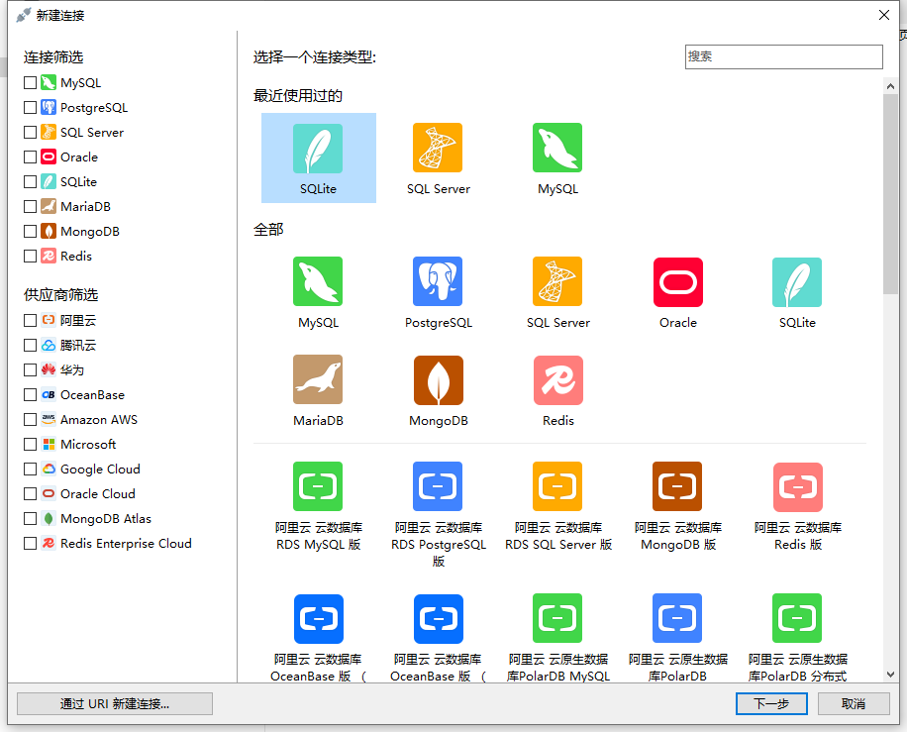907x732 pixels.
Task: Click the 取消 button
Action: tap(854, 703)
